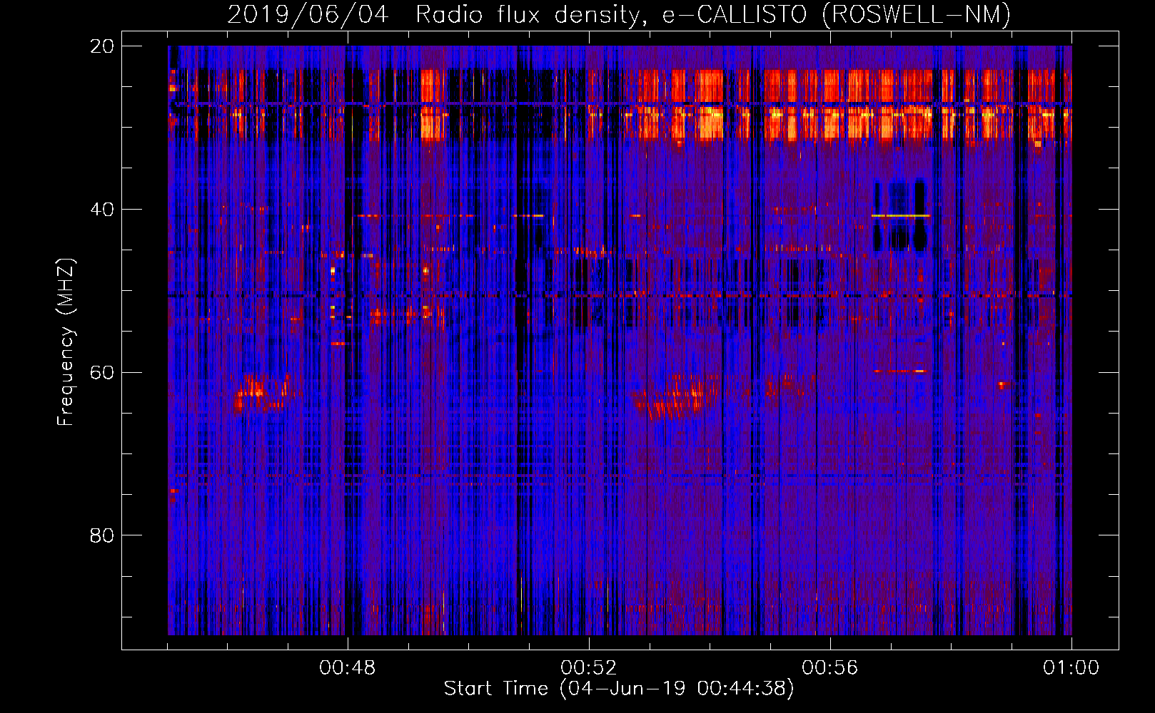The height and width of the screenshot is (713, 1155).
Task: Click the 'Frequency (MHZ)' vertical axis label
Action: pos(66,342)
